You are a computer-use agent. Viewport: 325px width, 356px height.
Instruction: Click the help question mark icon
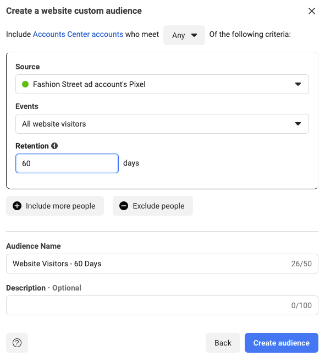(17, 343)
